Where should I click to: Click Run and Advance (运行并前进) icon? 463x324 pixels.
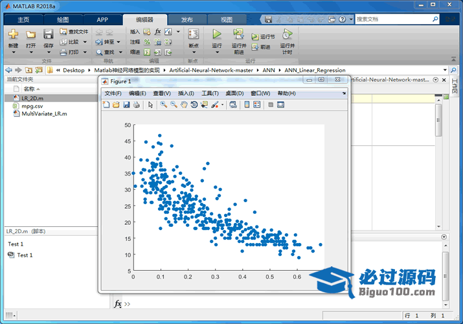(238, 34)
